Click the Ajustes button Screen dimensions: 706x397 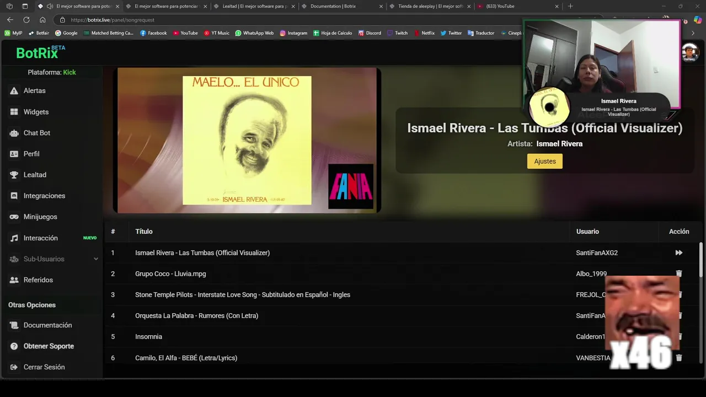pyautogui.click(x=545, y=161)
